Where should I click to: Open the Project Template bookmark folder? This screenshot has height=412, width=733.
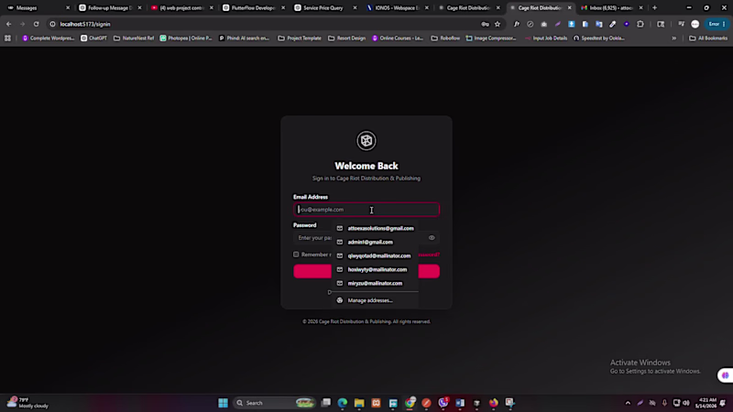pos(300,38)
